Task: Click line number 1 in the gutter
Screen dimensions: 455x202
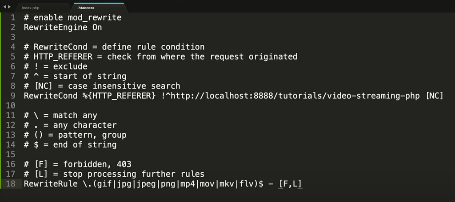Action: point(13,18)
